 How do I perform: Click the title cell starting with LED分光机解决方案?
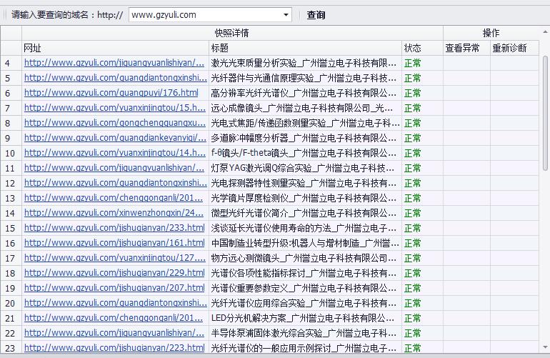pos(304,318)
